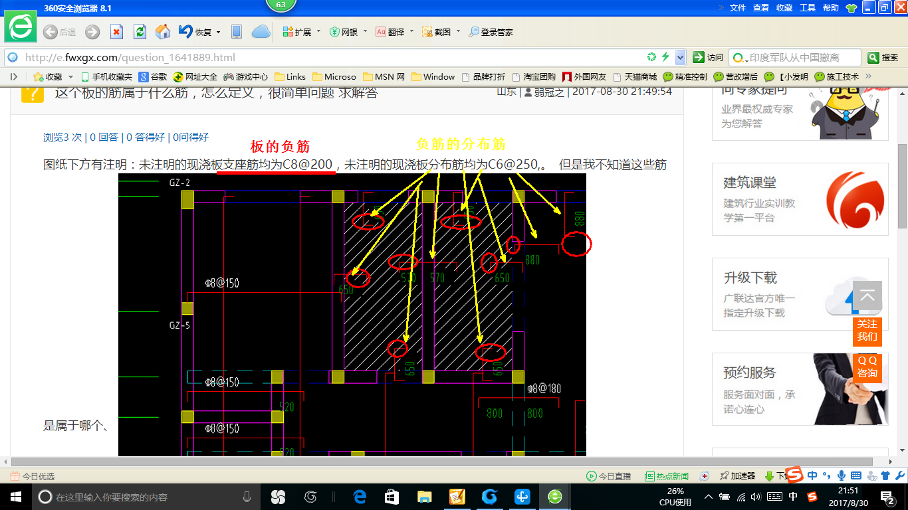Click the horizontal page scrollbar
This screenshot has width=908, height=510.
441,462
